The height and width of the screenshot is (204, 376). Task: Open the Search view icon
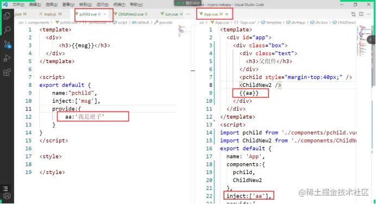[7, 30]
